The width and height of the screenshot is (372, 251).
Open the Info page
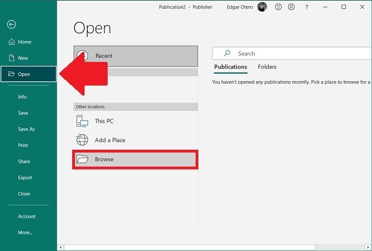(x=23, y=97)
